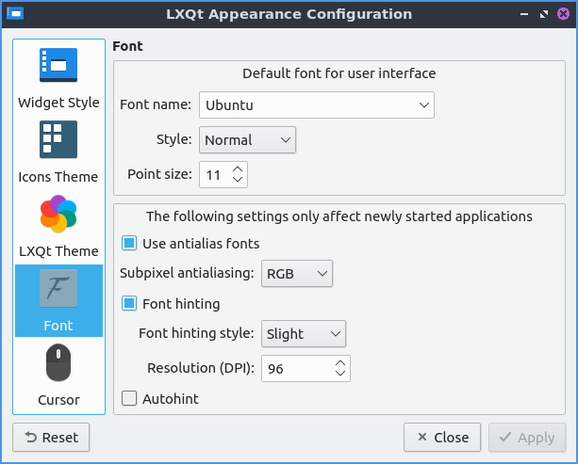Open the Widget Style section icon

click(58, 66)
